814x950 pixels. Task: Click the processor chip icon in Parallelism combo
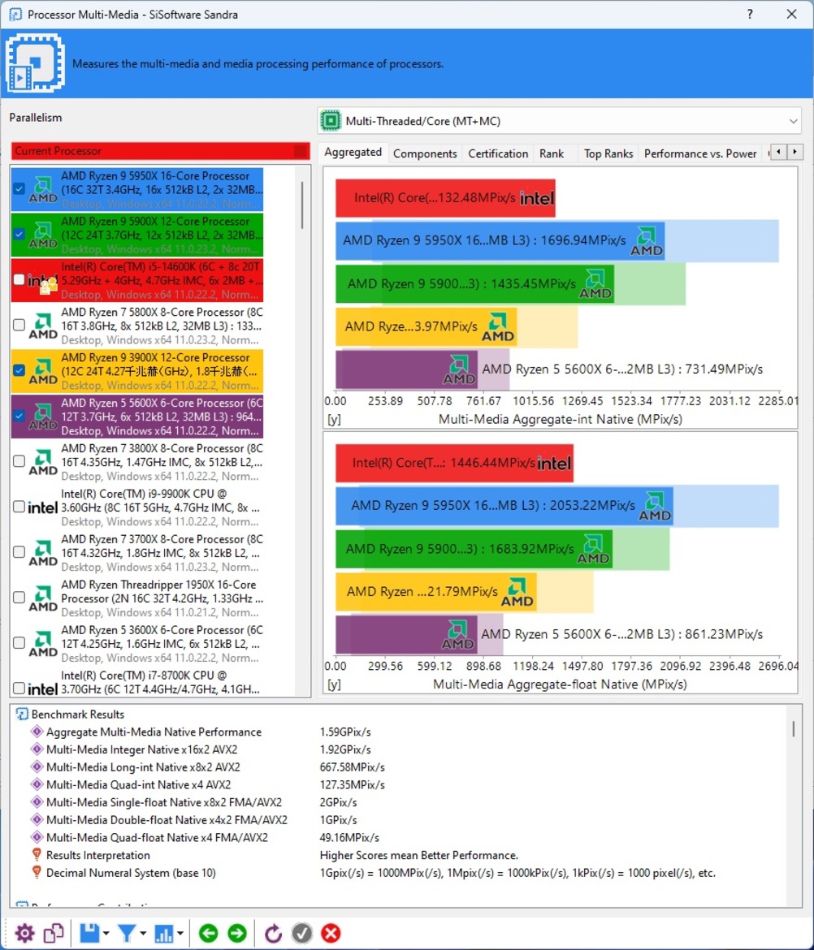coord(331,121)
